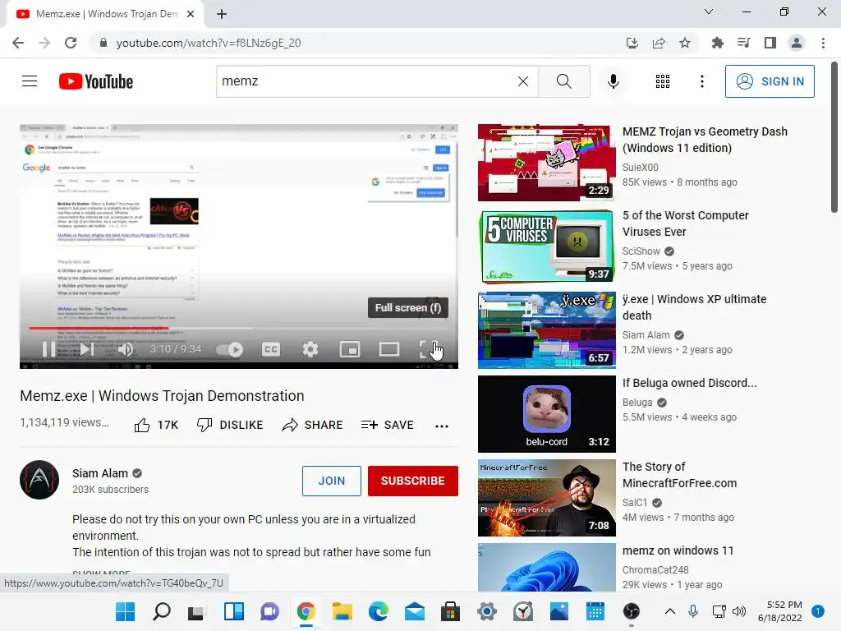Image resolution: width=841 pixels, height=631 pixels.
Task: Toggle the autoplay switch
Action: (x=230, y=350)
